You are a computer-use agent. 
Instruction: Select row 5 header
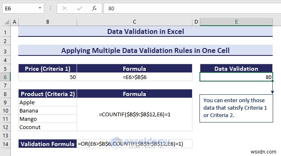(x=5, y=69)
